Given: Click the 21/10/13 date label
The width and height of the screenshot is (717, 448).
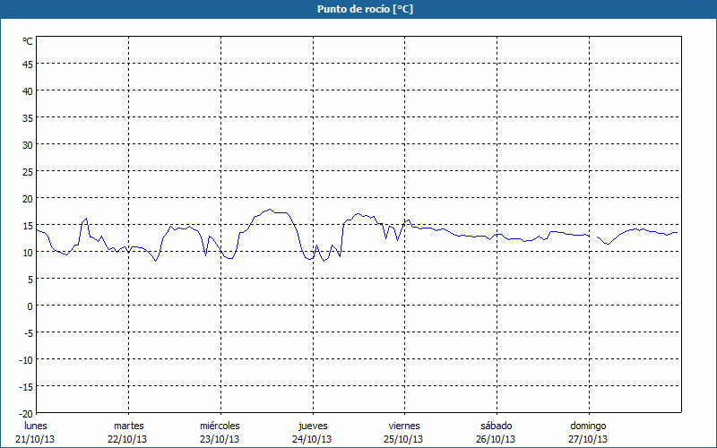Looking at the screenshot, I should tap(36, 439).
